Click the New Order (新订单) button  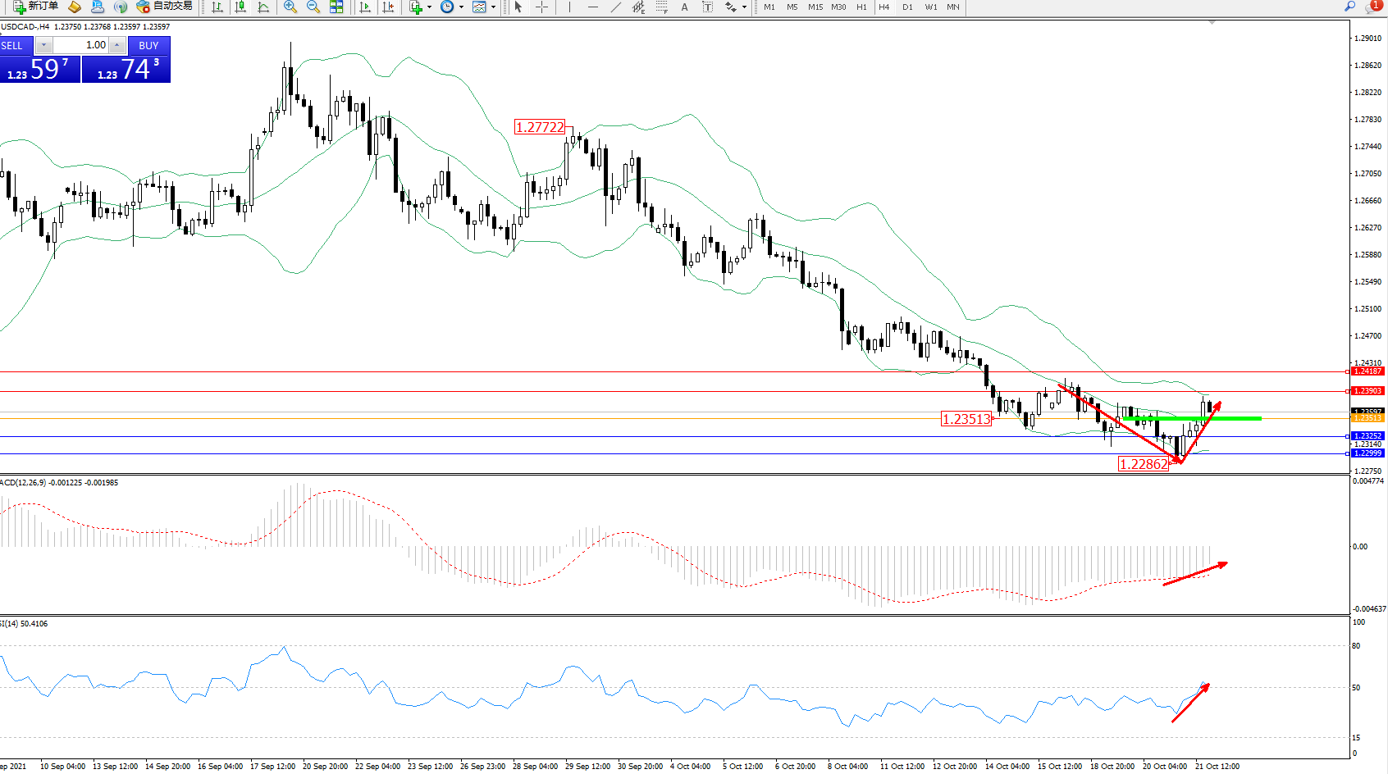(35, 7)
